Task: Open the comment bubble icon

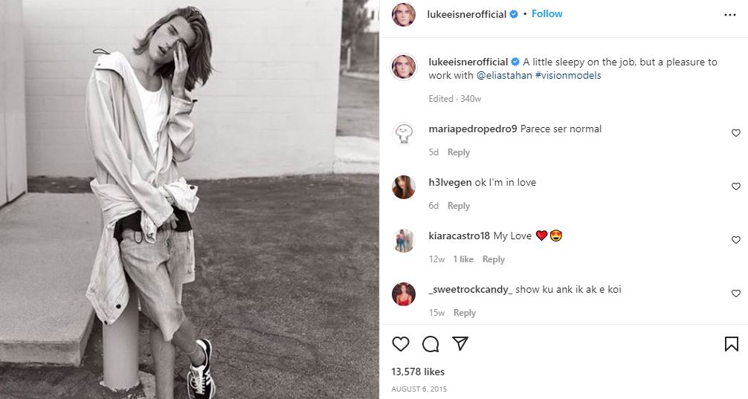Action: pos(431,344)
